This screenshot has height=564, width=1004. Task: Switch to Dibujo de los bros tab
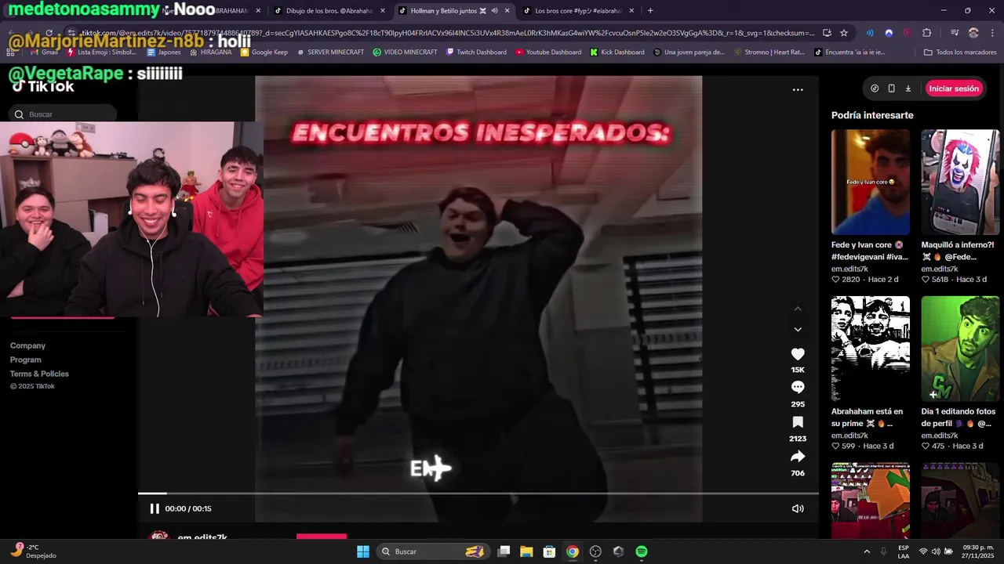(329, 11)
